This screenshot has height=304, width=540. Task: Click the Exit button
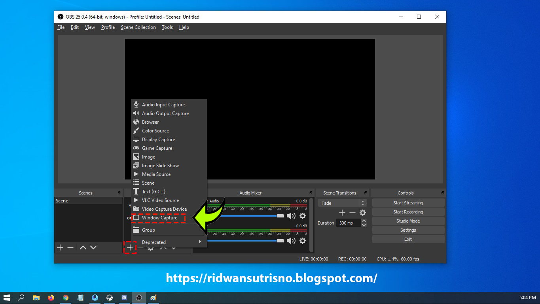pos(408,239)
